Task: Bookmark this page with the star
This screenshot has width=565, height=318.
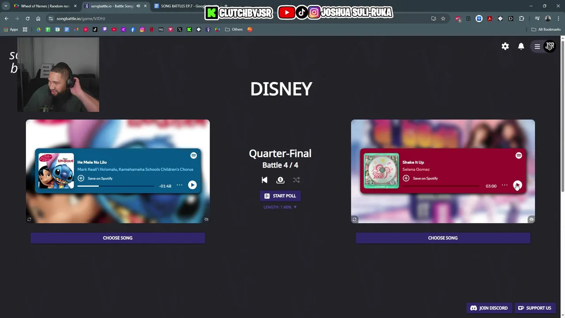Action: (443, 19)
